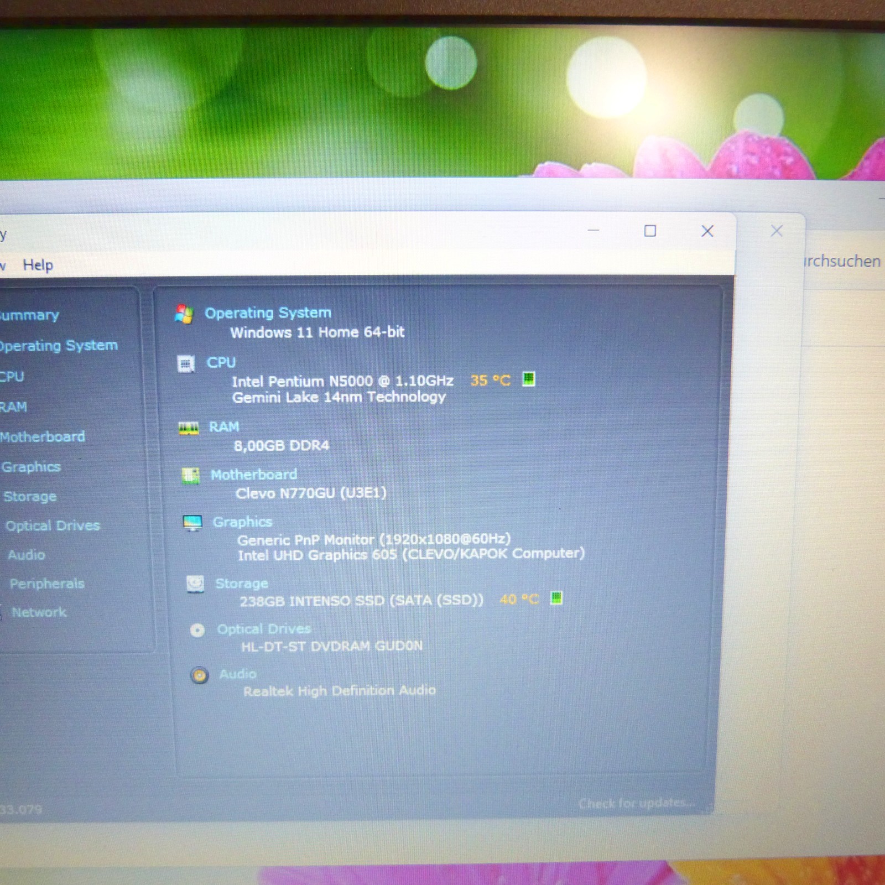The width and height of the screenshot is (885, 885).
Task: Click the text HL-DT-ST DVDRAM GUD0N
Action: [332, 646]
